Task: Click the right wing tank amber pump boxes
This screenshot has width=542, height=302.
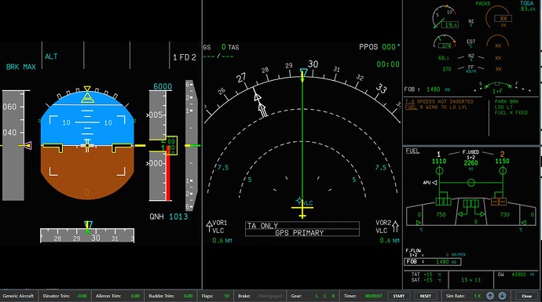Action: 499,201
